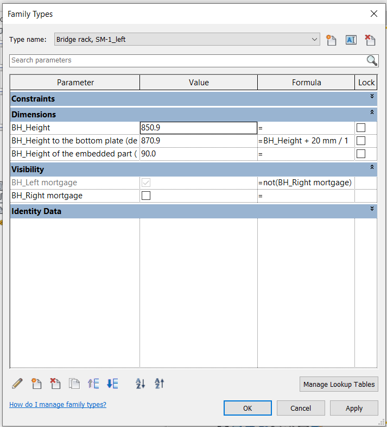
Task: Expand the Identity Data group
Action: pyautogui.click(x=372, y=209)
